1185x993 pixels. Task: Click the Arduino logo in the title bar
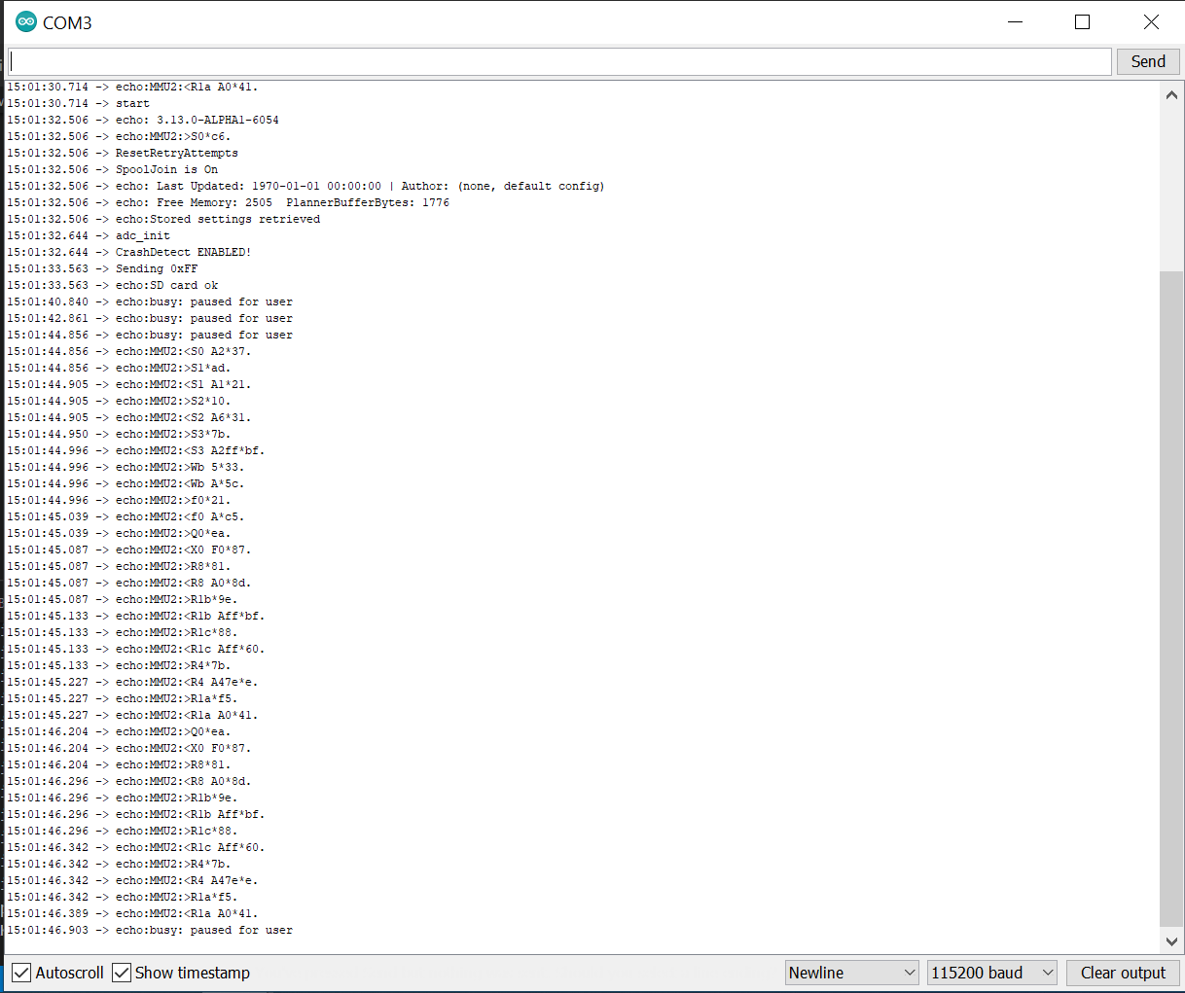point(24,21)
